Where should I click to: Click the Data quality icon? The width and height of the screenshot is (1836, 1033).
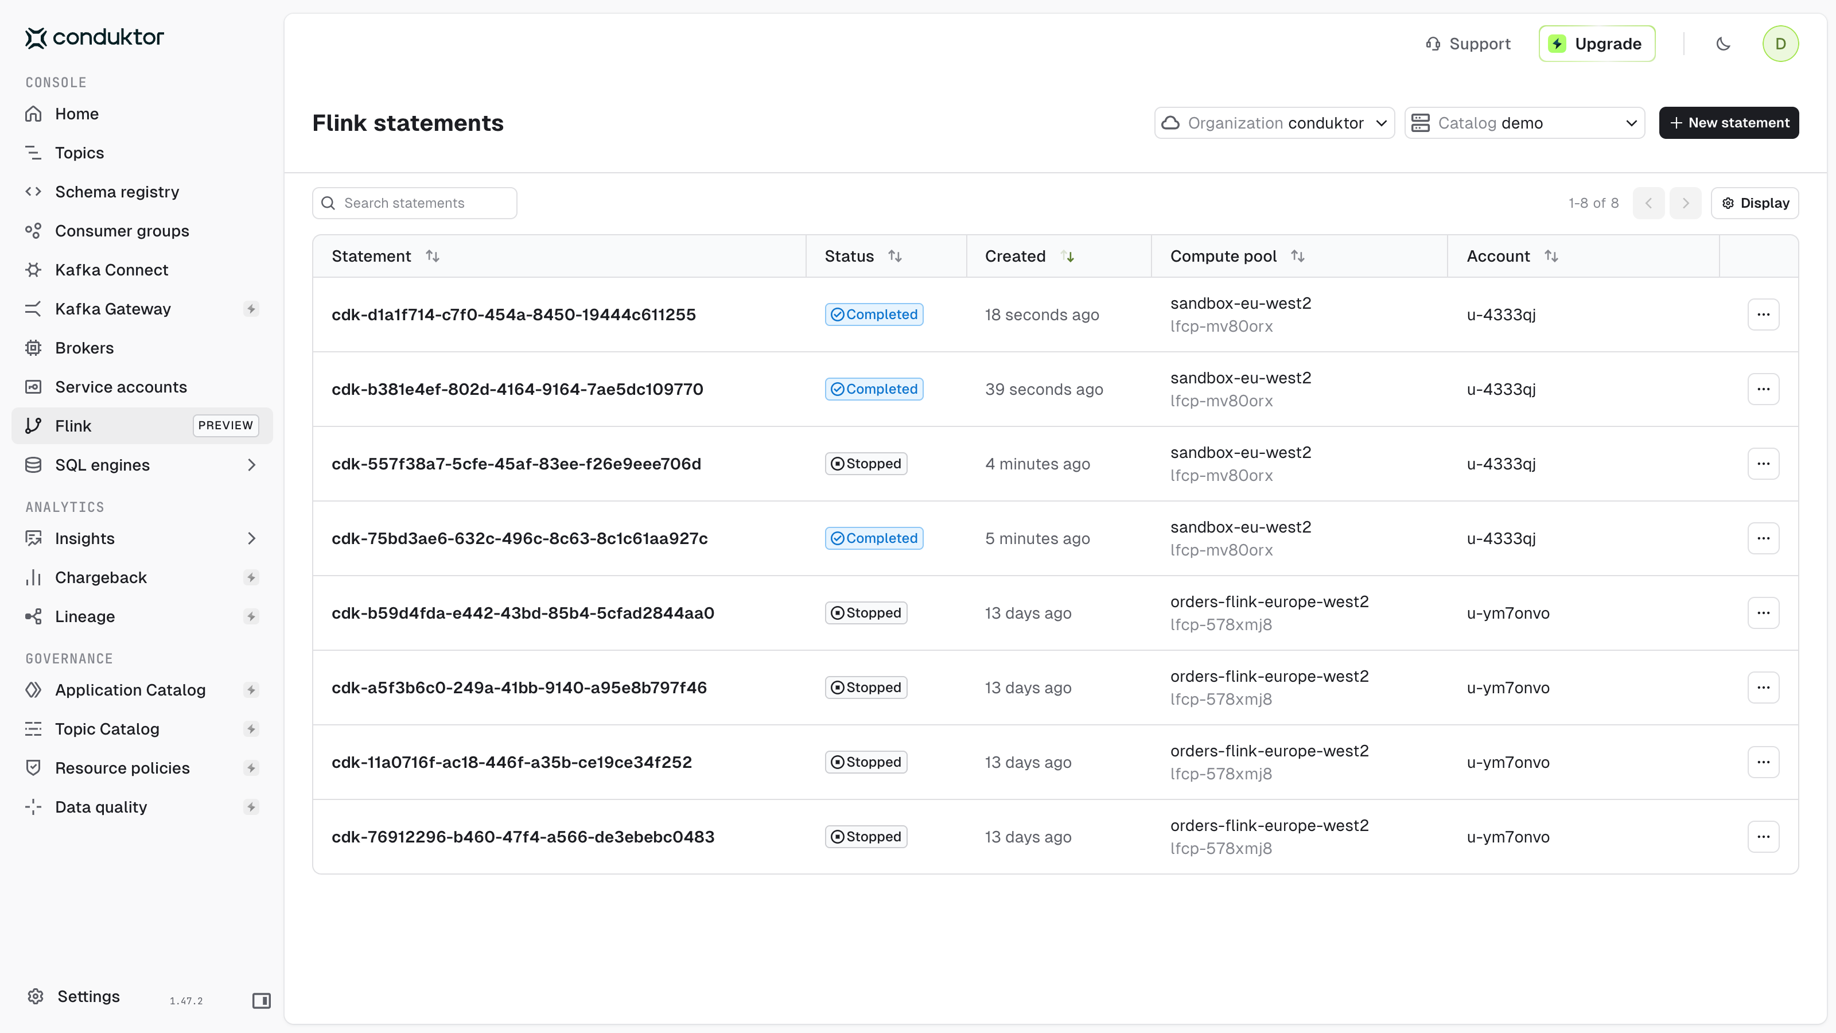(33, 807)
